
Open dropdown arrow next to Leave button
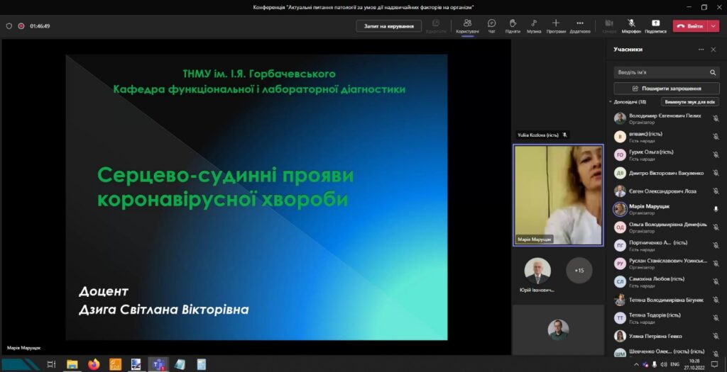click(713, 26)
